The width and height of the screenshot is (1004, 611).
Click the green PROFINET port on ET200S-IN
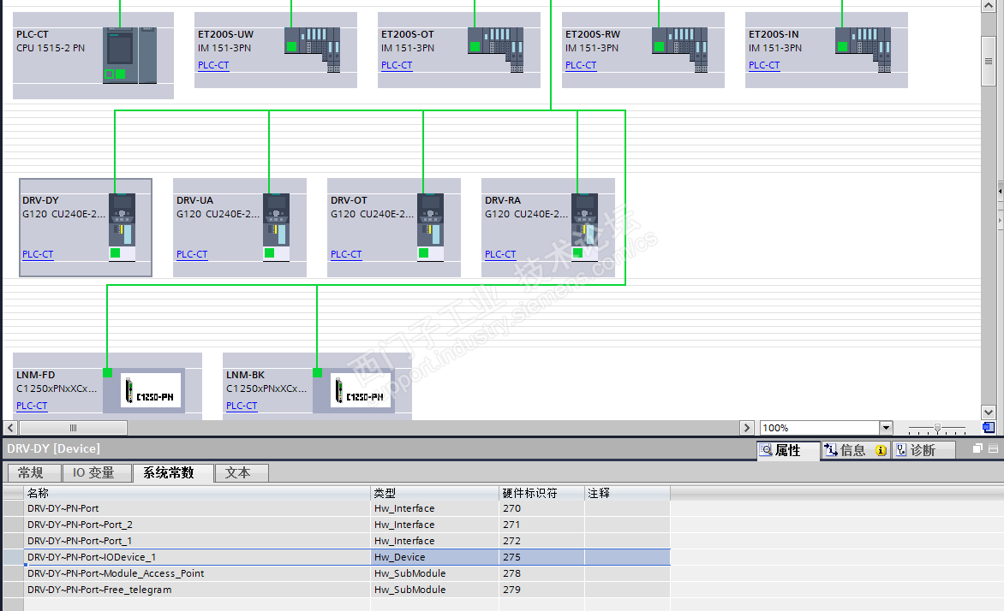point(843,46)
